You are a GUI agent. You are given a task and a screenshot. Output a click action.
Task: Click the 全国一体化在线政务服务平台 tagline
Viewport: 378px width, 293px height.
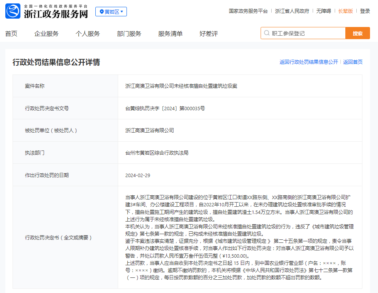tap(56, 6)
